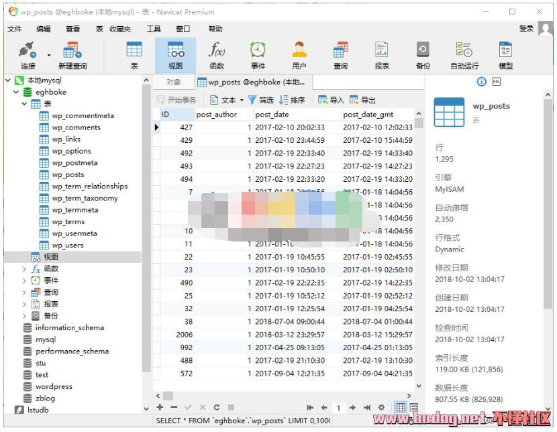Click the add record plus icon

coord(160,407)
